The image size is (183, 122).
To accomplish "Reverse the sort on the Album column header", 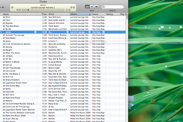I will point(81,14).
